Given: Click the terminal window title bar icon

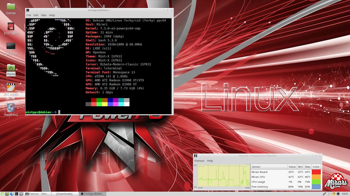Looking at the screenshot, I should click(28, 10).
